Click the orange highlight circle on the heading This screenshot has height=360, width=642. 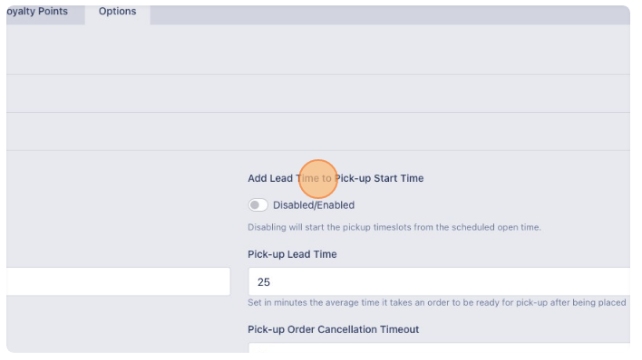(318, 179)
